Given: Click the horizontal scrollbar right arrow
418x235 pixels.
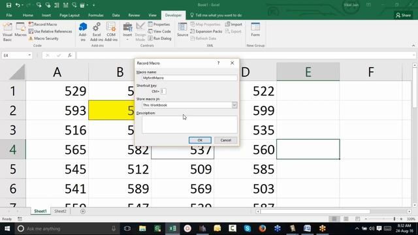Looking at the screenshot, I should 410,211.
